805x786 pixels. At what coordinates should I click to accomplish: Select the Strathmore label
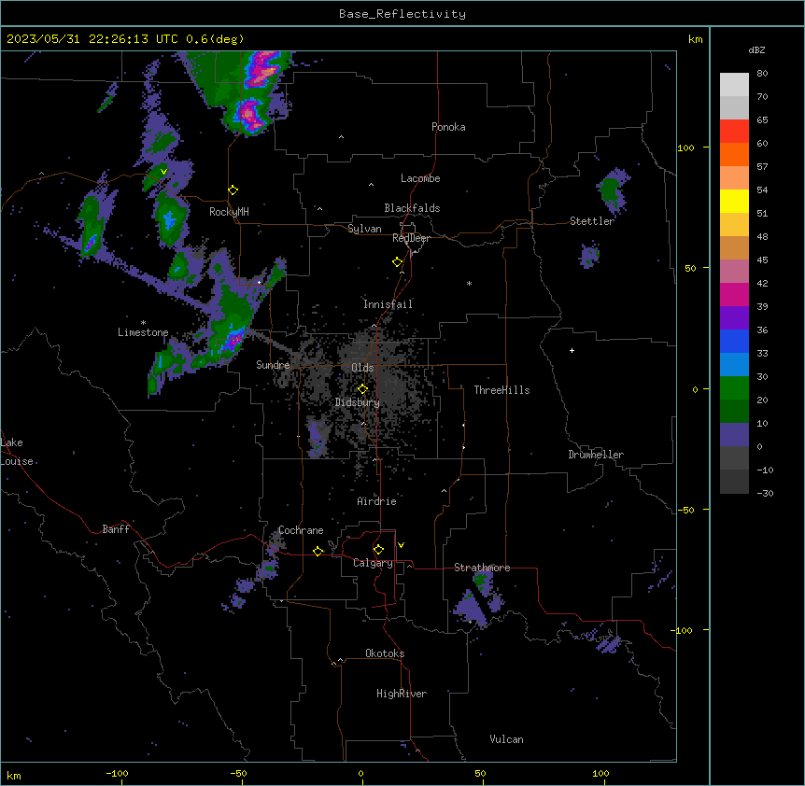482,568
